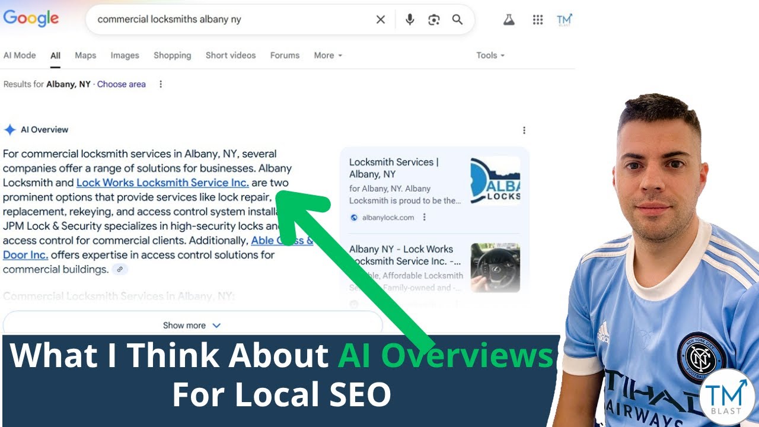Open the Forums tab

click(285, 55)
